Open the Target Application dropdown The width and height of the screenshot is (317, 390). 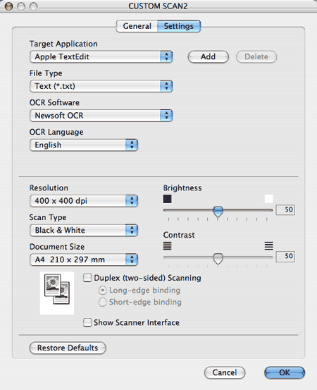[101, 56]
